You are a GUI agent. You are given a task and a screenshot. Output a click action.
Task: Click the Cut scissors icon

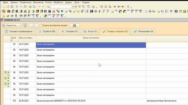[x=17, y=7]
